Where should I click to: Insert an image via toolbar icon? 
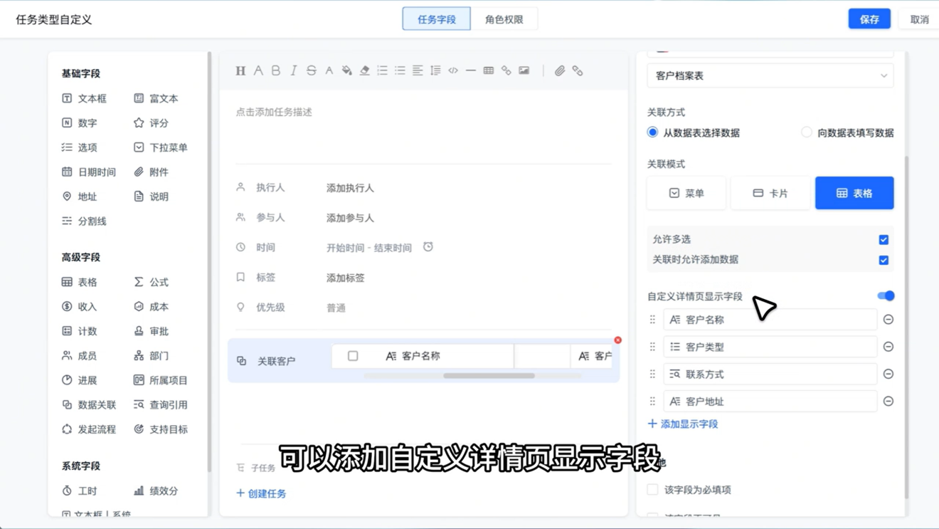(x=524, y=70)
